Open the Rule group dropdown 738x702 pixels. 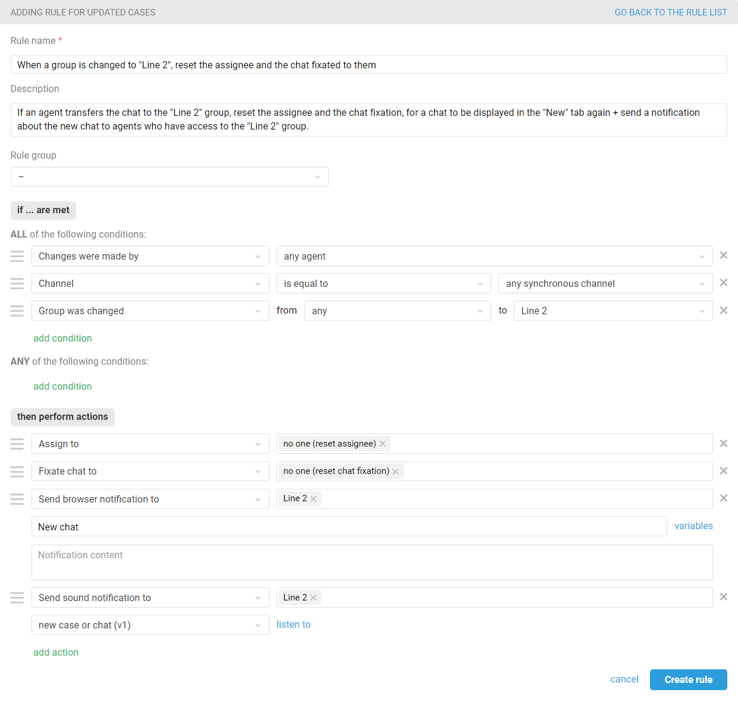(169, 177)
